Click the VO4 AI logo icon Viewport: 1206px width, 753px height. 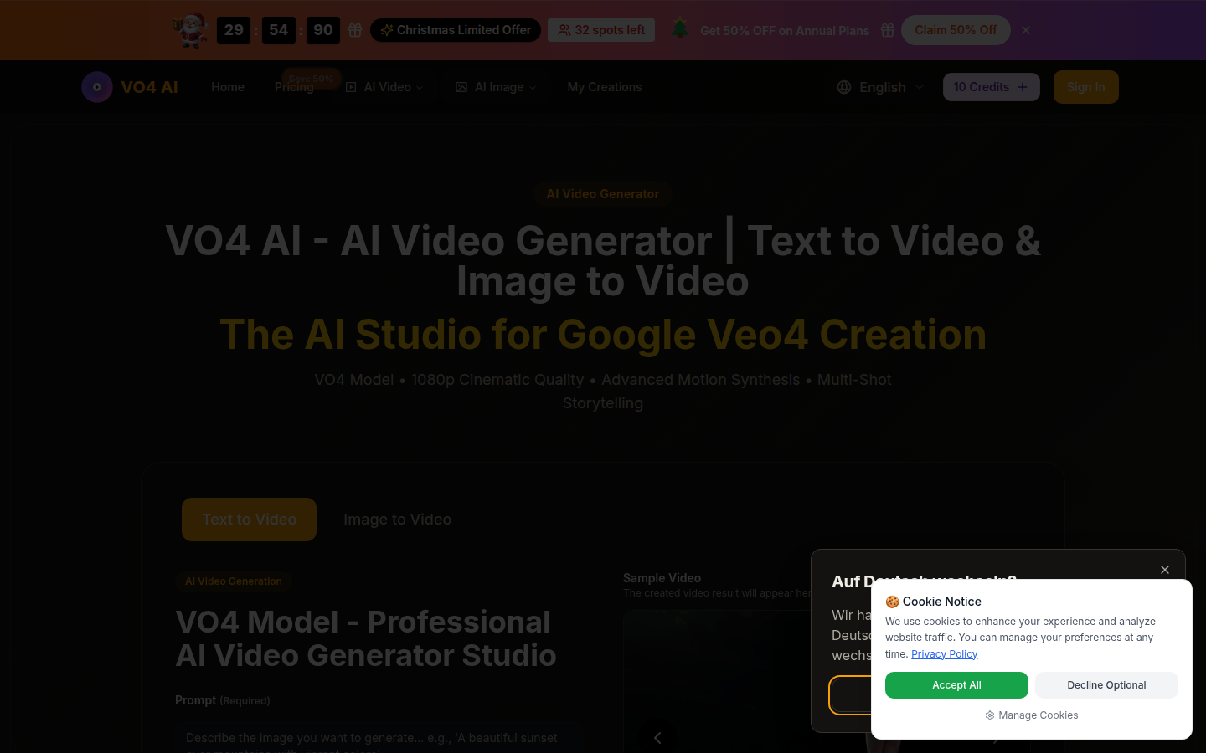(97, 87)
